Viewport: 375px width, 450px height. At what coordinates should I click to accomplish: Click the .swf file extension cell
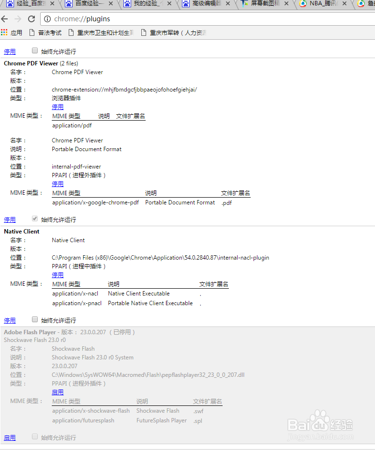pos(198,411)
